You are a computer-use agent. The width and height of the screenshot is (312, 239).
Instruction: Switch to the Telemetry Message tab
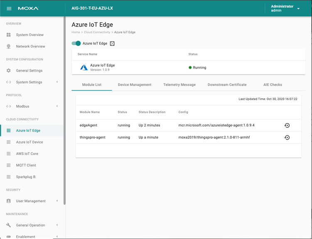179,84
